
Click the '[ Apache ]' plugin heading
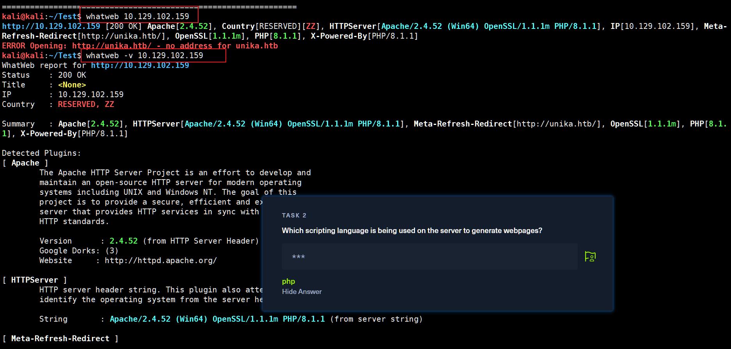[25, 163]
